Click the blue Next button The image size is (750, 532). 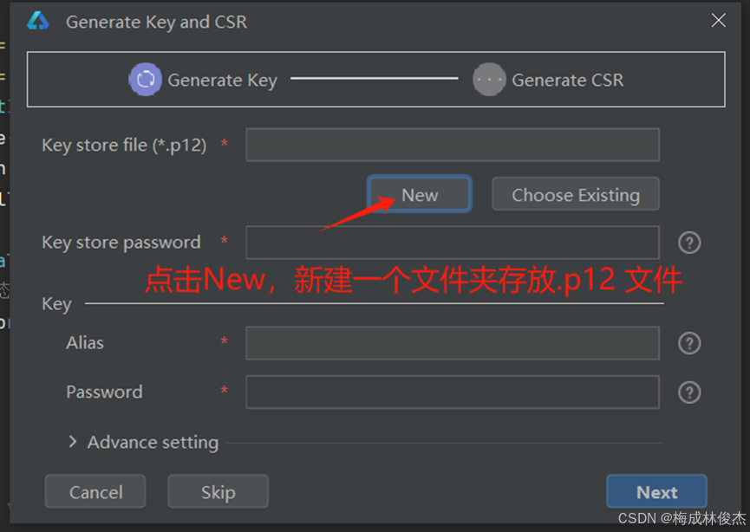(656, 491)
